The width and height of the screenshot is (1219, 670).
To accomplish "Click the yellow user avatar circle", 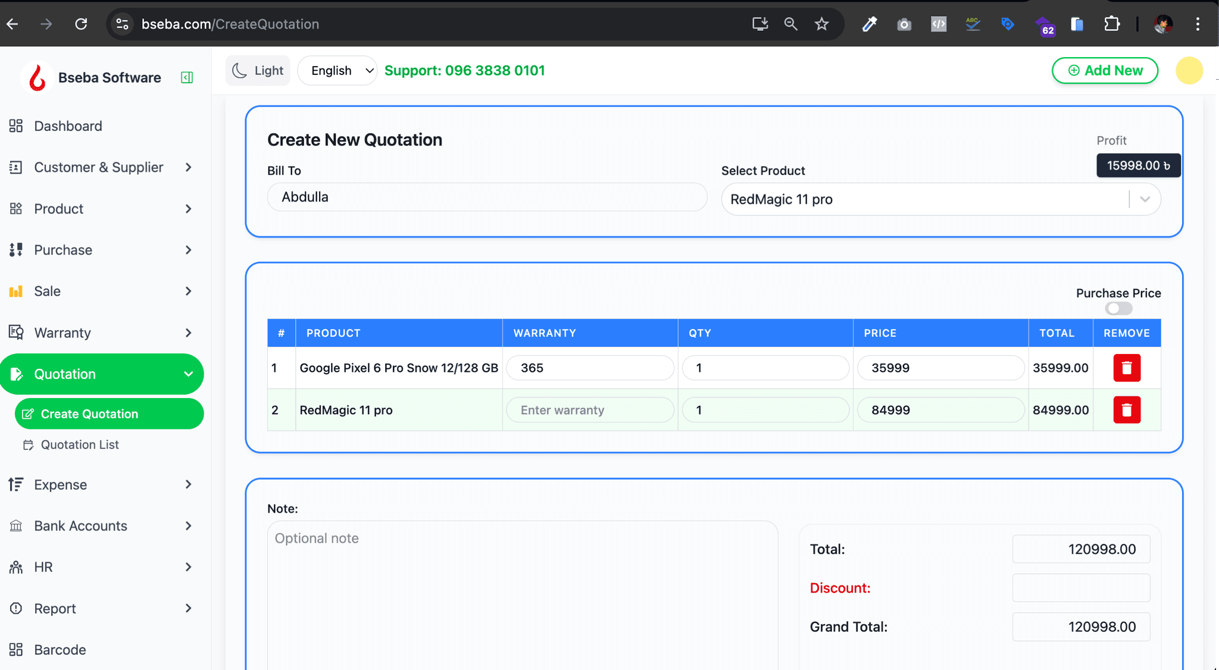I will pos(1189,70).
